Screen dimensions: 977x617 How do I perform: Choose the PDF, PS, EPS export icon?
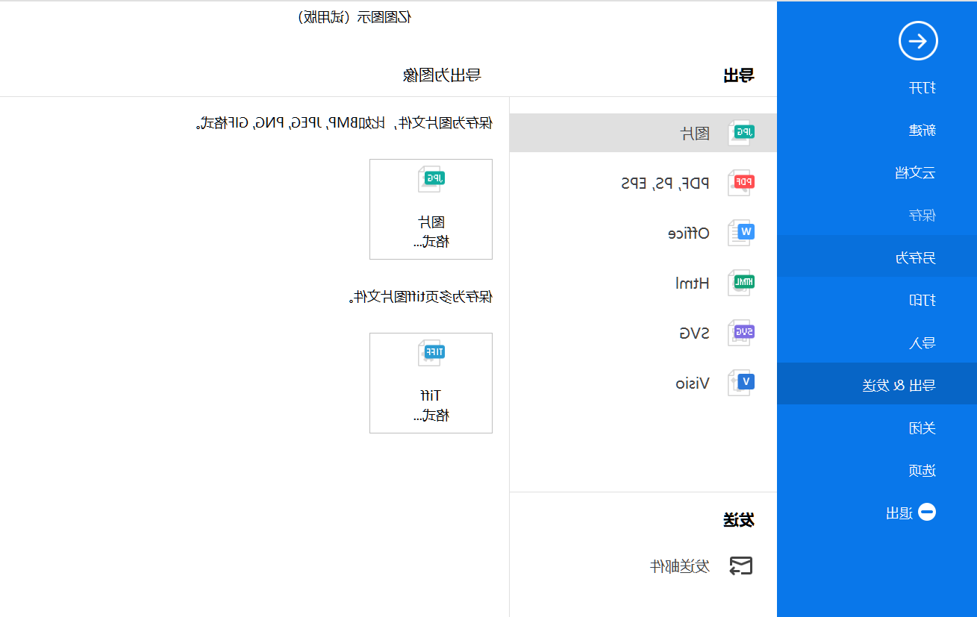click(x=741, y=183)
